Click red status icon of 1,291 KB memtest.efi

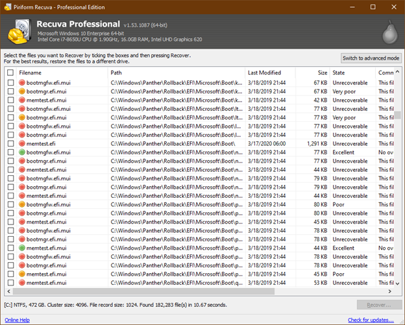click(x=22, y=143)
